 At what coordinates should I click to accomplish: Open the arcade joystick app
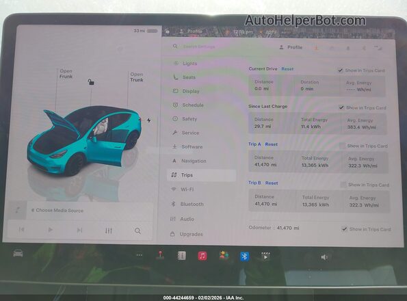click(160, 255)
